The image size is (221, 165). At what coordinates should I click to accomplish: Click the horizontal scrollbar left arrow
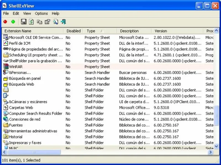4,152
